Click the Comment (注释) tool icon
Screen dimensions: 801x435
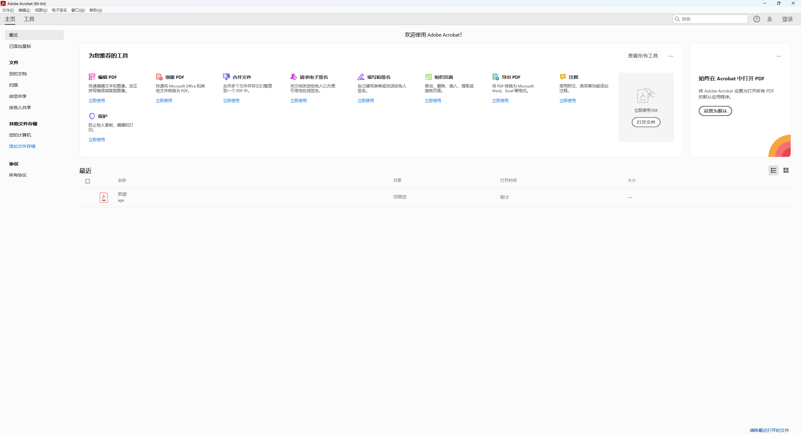tap(563, 77)
